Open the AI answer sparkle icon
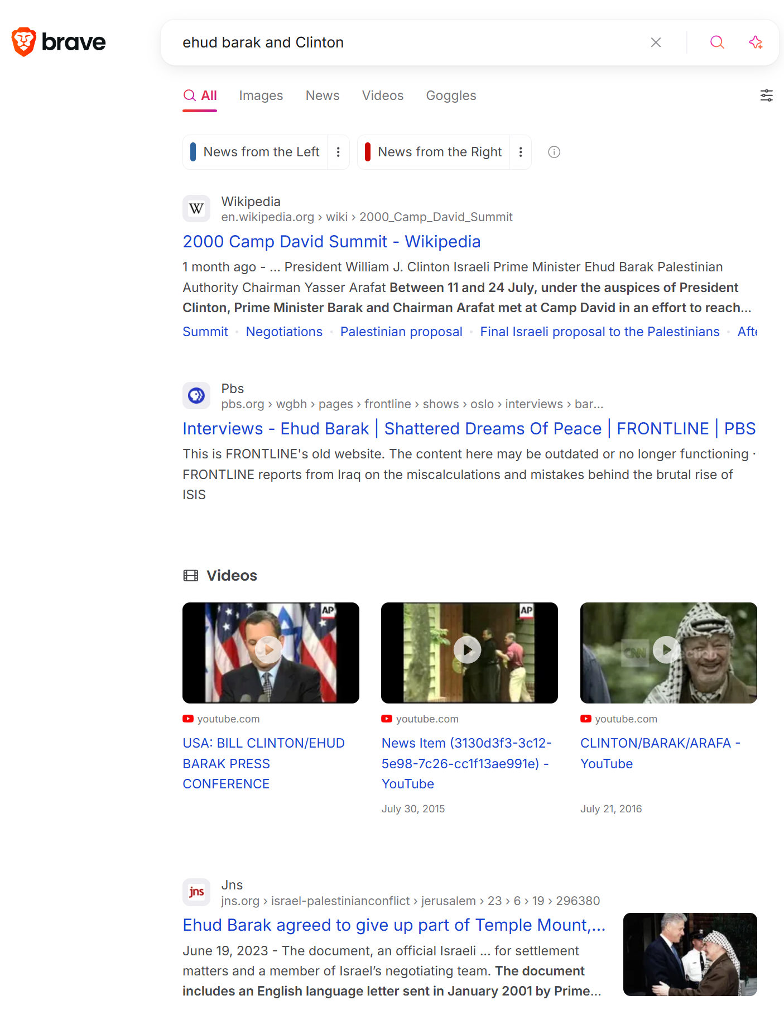The width and height of the screenshot is (784, 1029). click(756, 42)
